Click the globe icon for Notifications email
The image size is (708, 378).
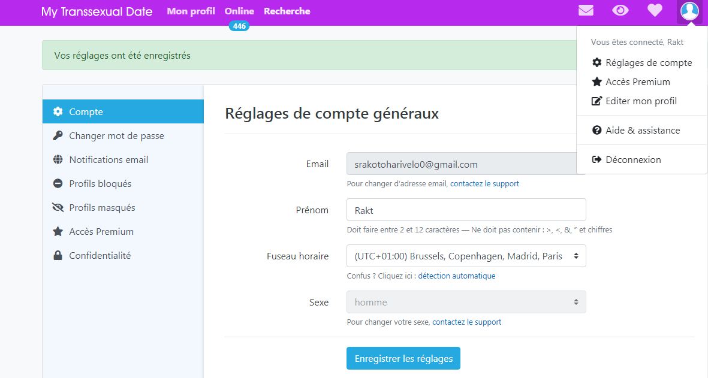point(58,159)
